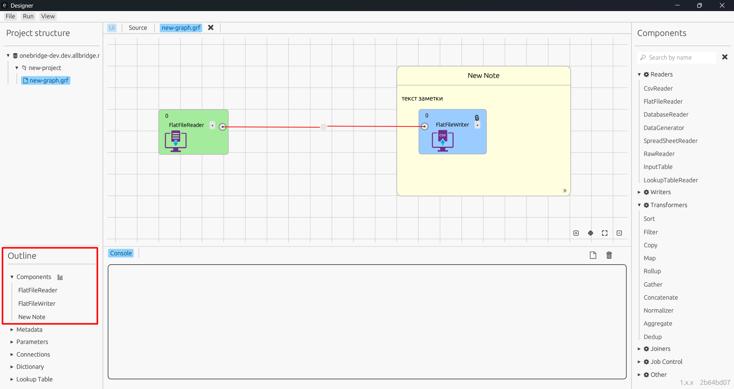This screenshot has height=389, width=734.
Task: Click the zoom out icon on canvas
Action: 619,233
